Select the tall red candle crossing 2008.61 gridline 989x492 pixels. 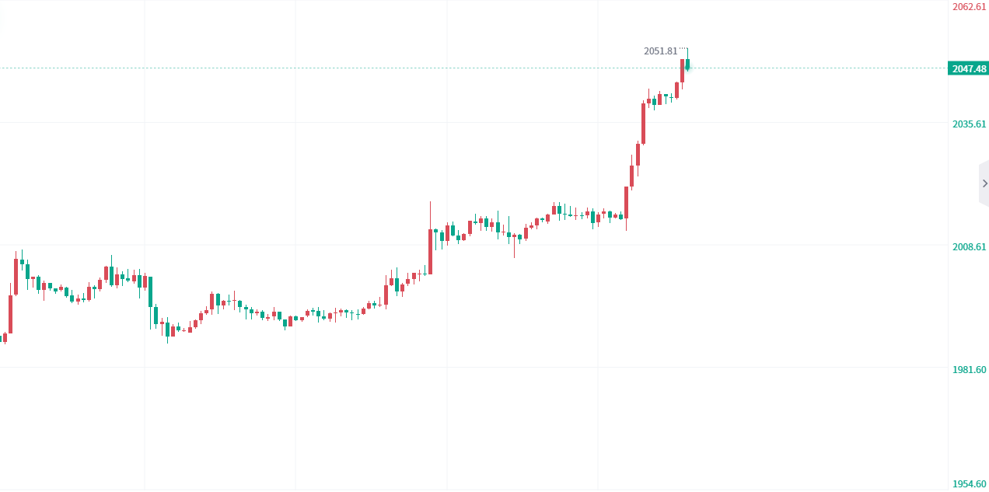click(x=430, y=250)
